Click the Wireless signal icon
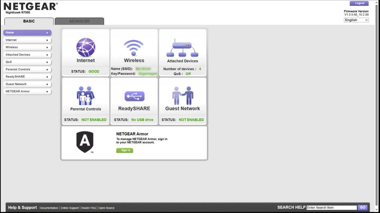This screenshot has width=380, height=213. 133,48
